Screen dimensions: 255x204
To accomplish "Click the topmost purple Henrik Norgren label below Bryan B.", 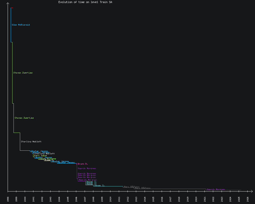I will [87, 168].
